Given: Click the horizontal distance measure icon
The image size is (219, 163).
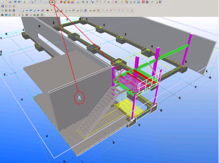Looking at the screenshot, I should pyautogui.click(x=97, y=2).
